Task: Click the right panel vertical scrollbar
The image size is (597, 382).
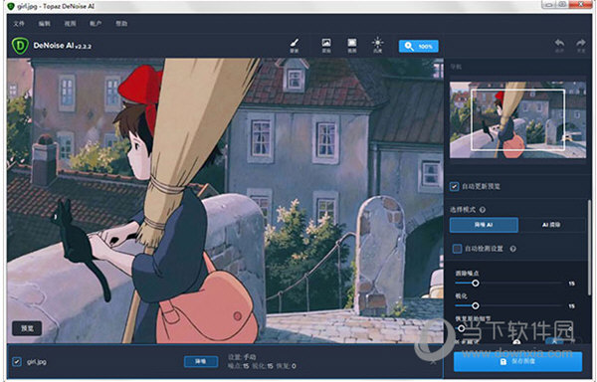Action: [589, 248]
